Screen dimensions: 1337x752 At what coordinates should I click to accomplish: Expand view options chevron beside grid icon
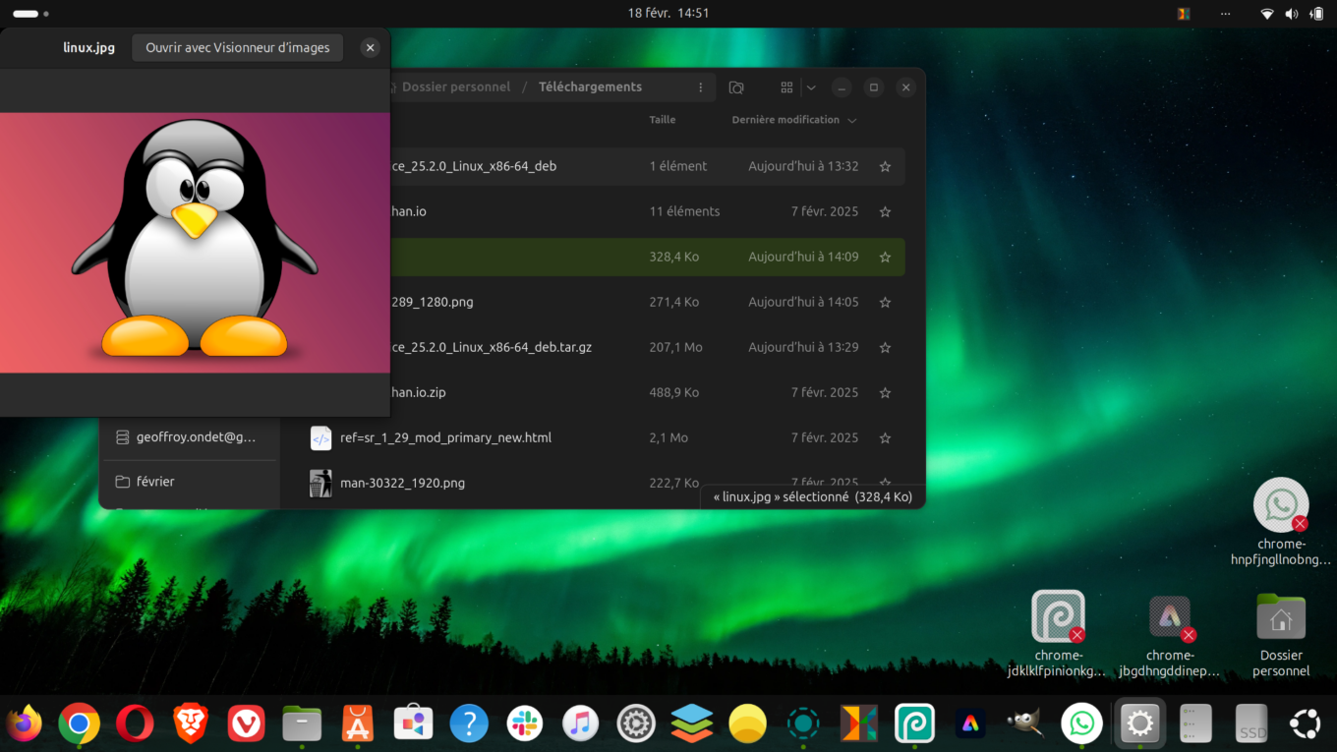811,87
